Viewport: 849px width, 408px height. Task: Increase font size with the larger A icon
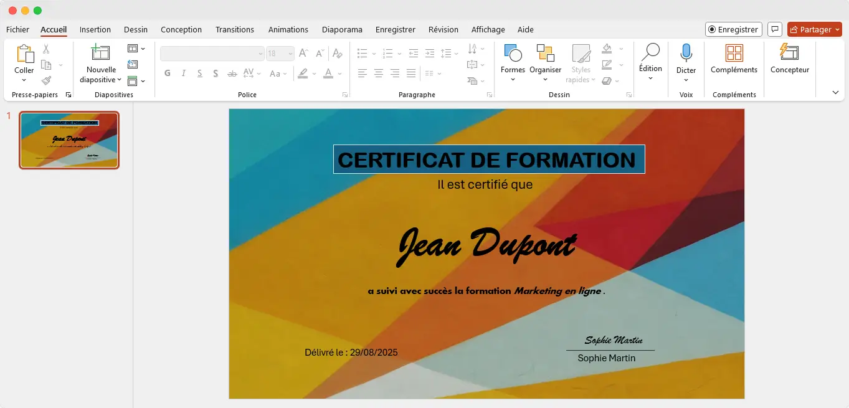(303, 54)
